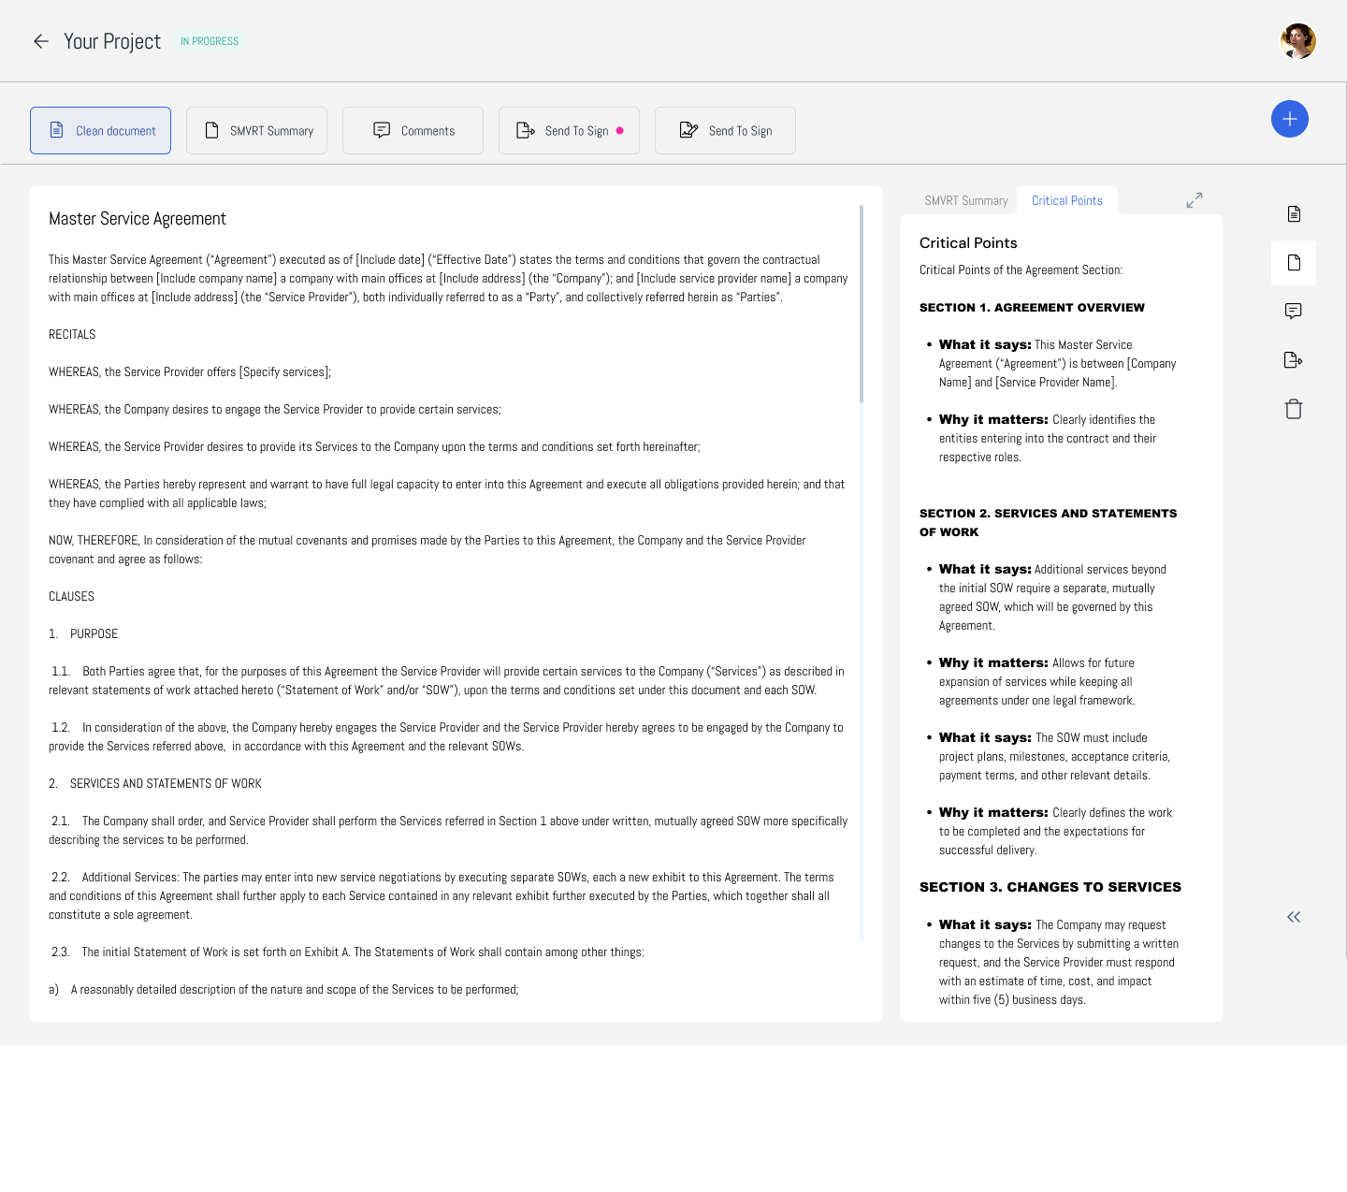Open the comments icon in right sidebar
The width and height of the screenshot is (1347, 1192).
pyautogui.click(x=1294, y=312)
